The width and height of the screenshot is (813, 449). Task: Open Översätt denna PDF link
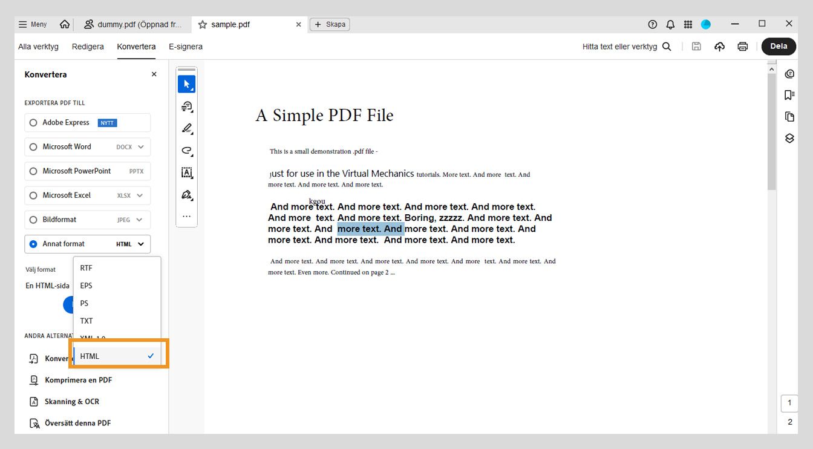click(78, 423)
